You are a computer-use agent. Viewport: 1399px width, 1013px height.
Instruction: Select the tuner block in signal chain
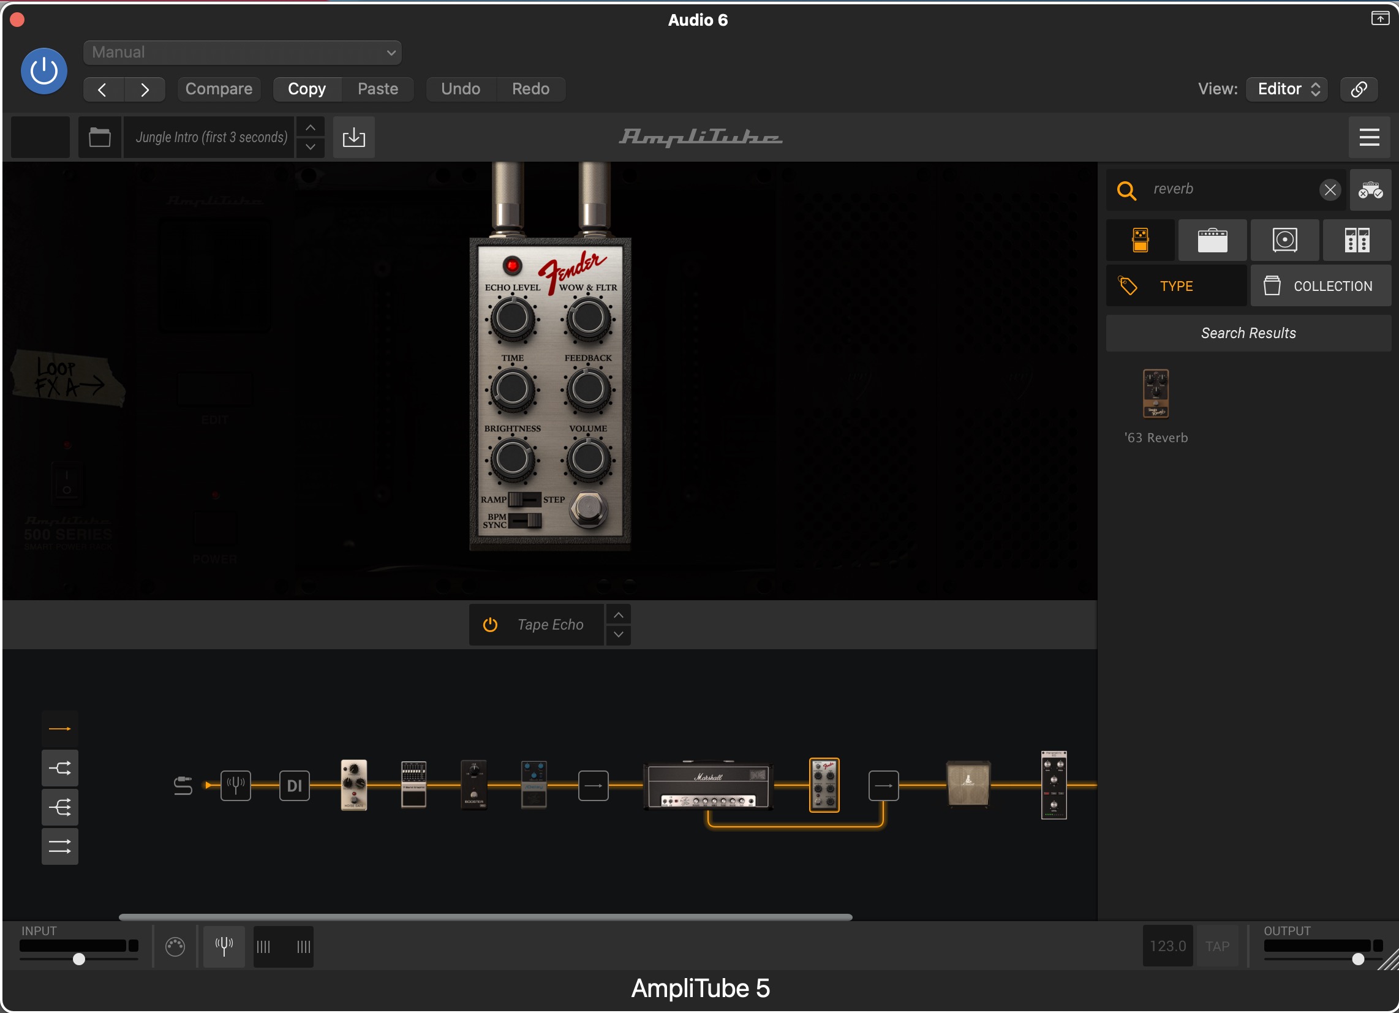236,786
